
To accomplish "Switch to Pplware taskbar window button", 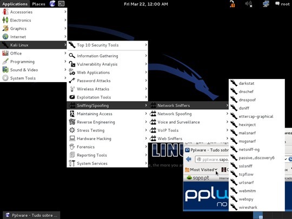I will point(31,215).
